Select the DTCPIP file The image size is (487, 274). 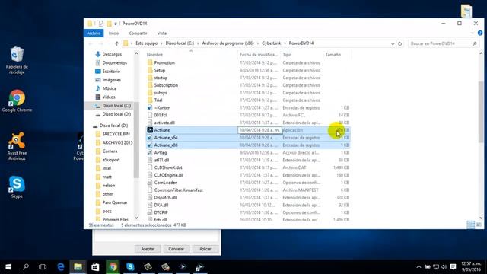pyautogui.click(x=161, y=212)
